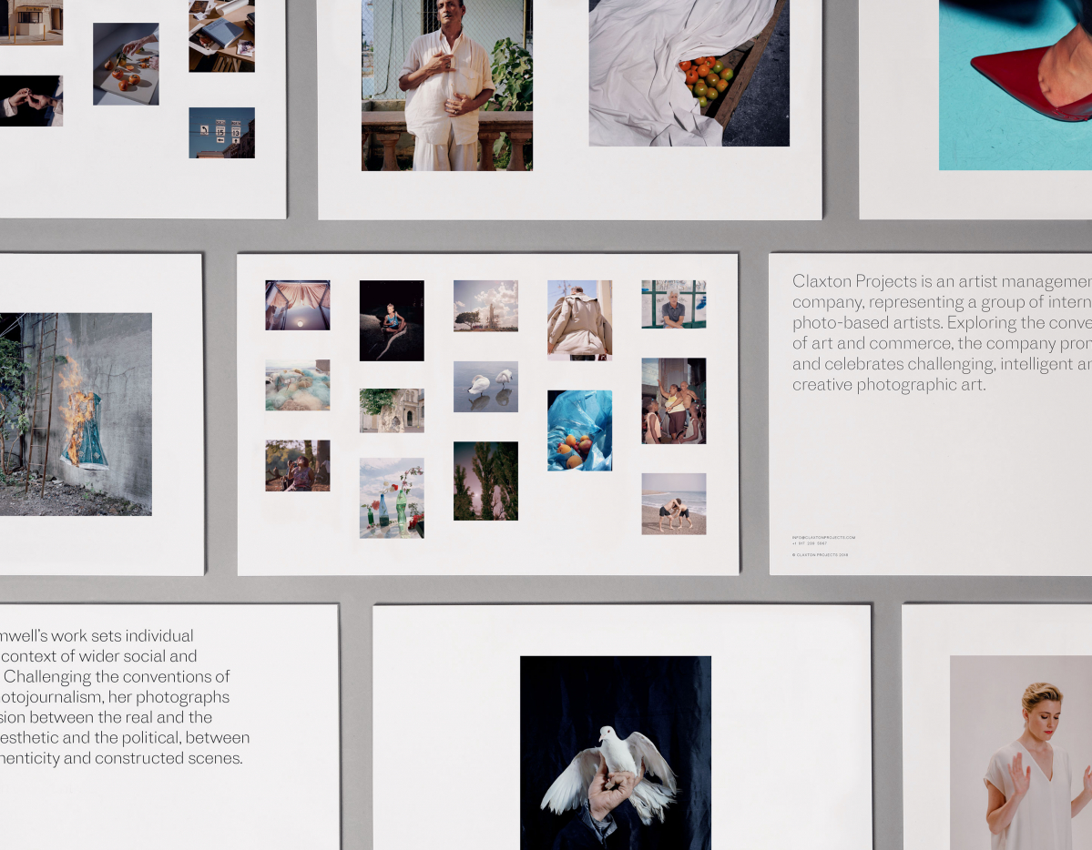Click the +1 917 phone number
The width and height of the screenshot is (1092, 850).
pos(810,544)
